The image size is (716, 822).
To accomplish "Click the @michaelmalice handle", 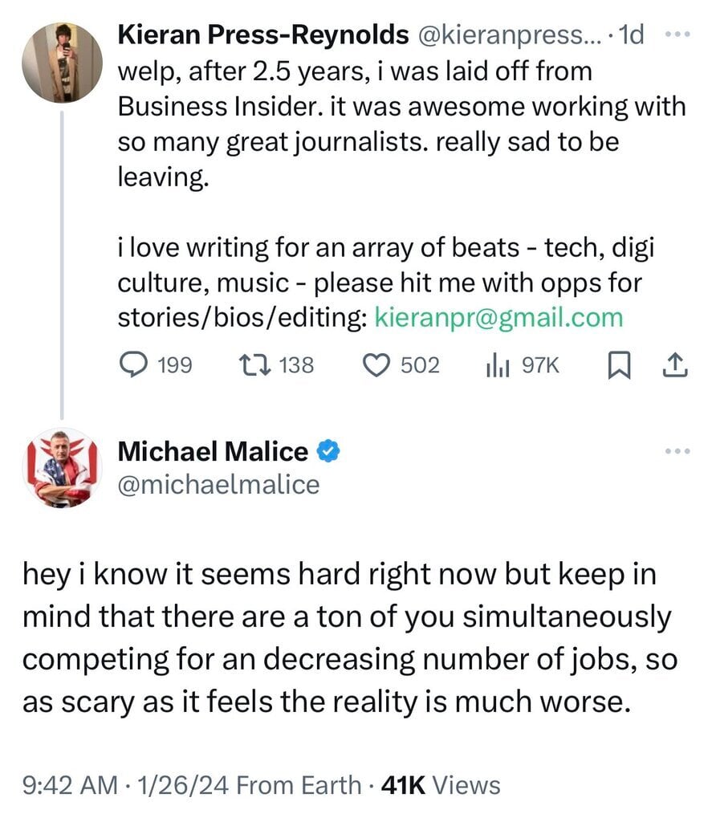I will [218, 484].
